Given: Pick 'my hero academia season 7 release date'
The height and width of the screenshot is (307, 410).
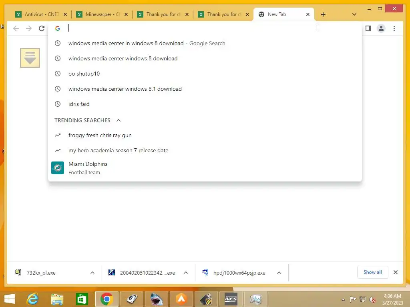Looking at the screenshot, I should tap(205, 150).
